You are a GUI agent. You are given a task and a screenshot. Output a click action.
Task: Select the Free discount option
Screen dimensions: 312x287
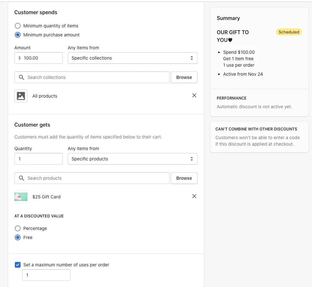18,237
